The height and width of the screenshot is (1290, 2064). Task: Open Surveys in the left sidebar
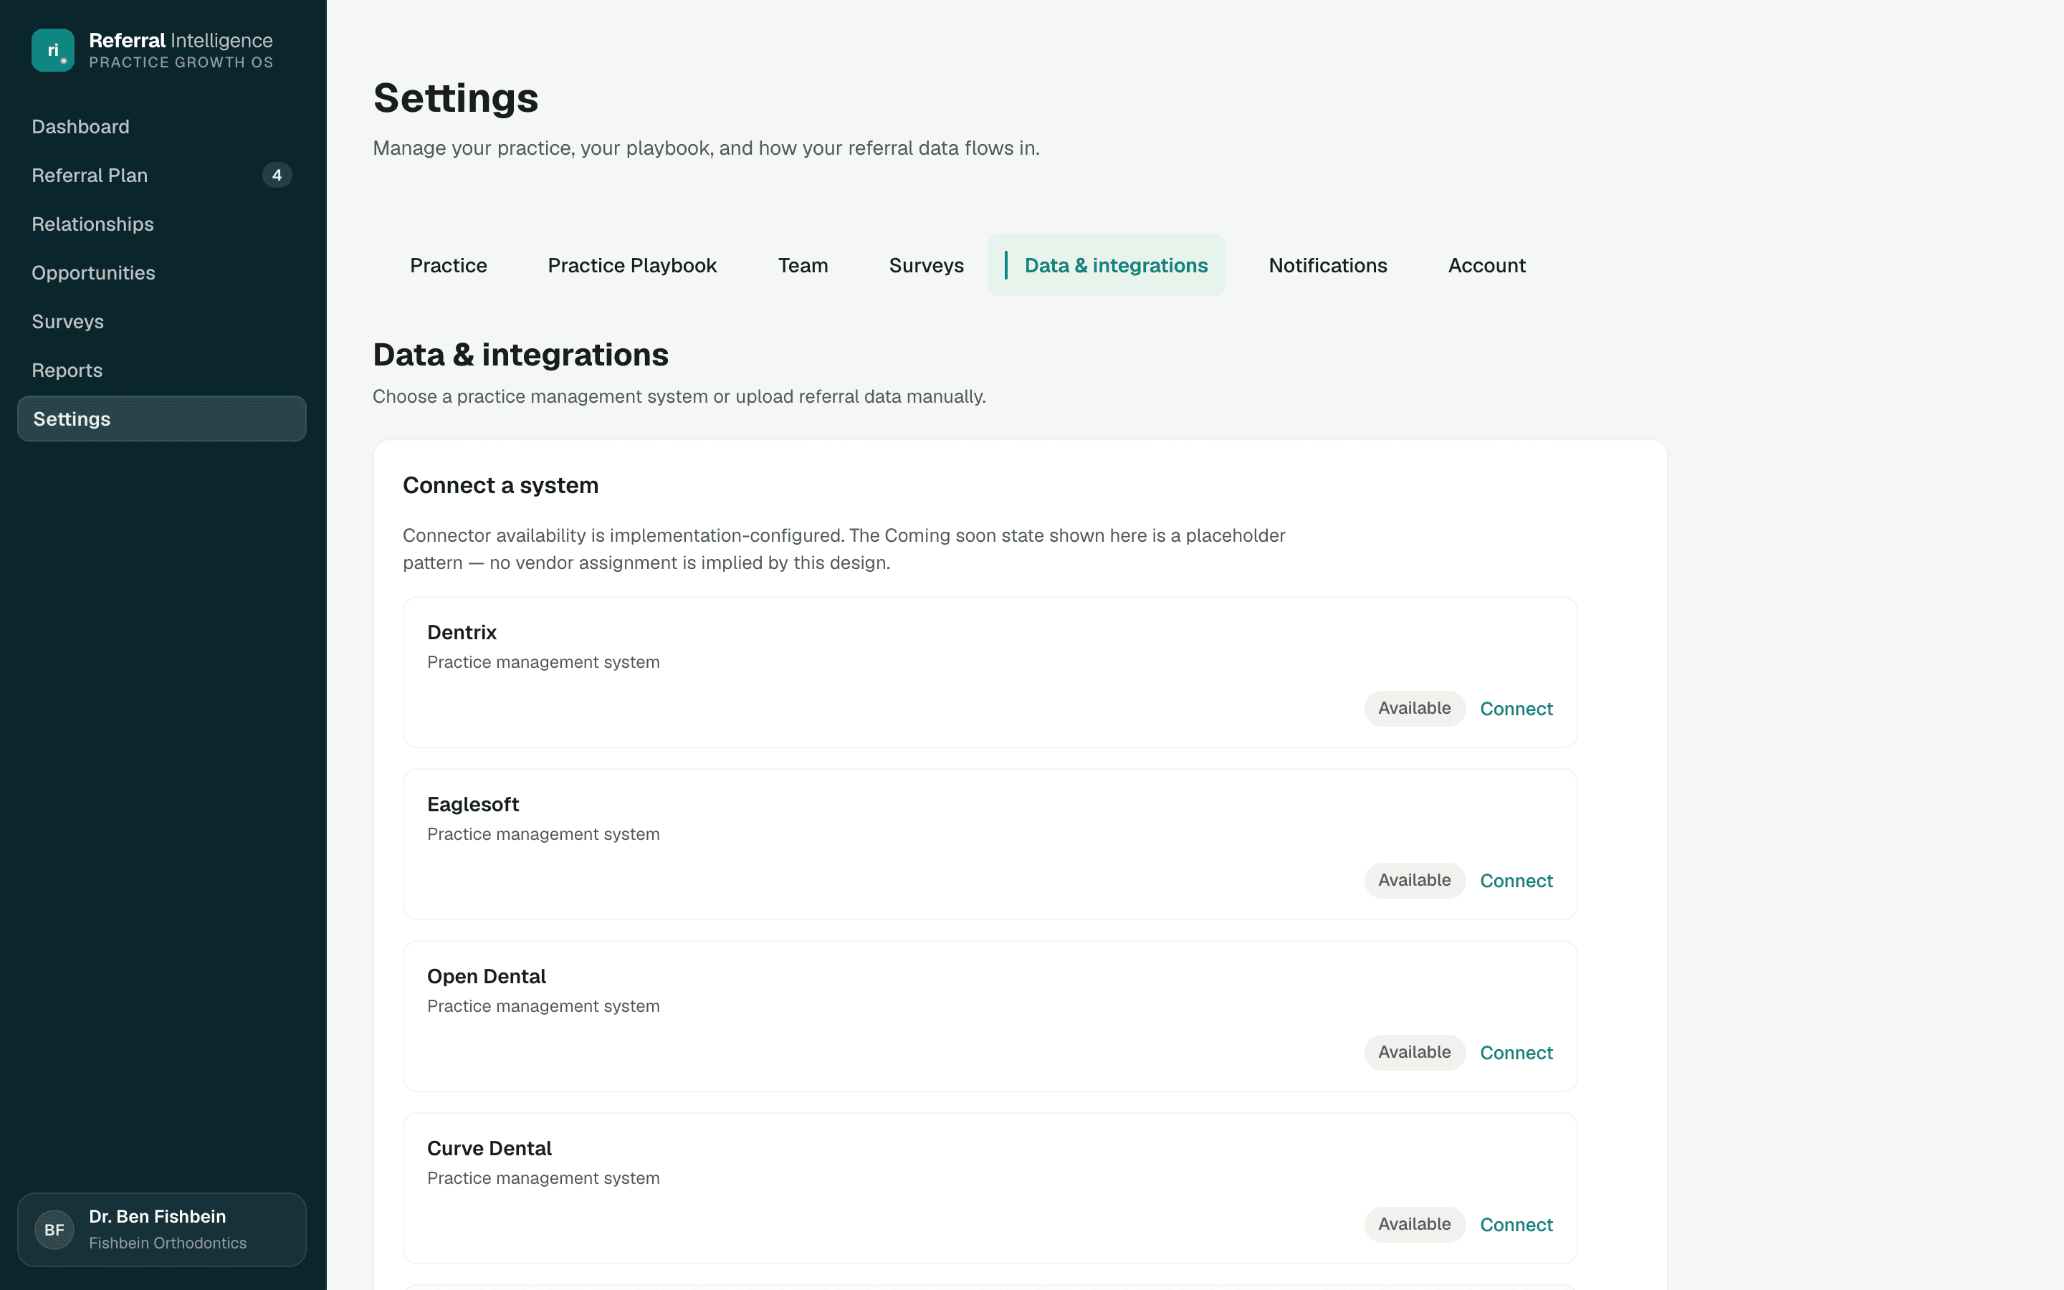67,321
